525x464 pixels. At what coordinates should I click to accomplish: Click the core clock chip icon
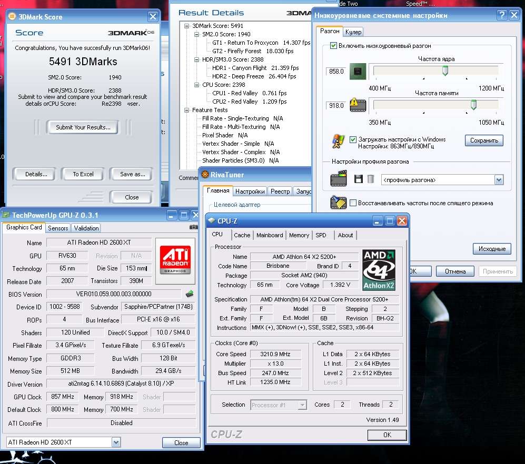358,71
